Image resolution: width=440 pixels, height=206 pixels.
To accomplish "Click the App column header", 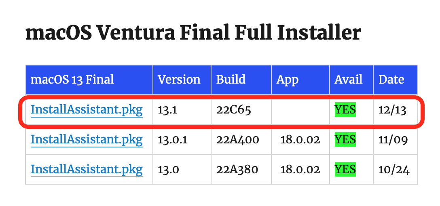I will [x=288, y=80].
